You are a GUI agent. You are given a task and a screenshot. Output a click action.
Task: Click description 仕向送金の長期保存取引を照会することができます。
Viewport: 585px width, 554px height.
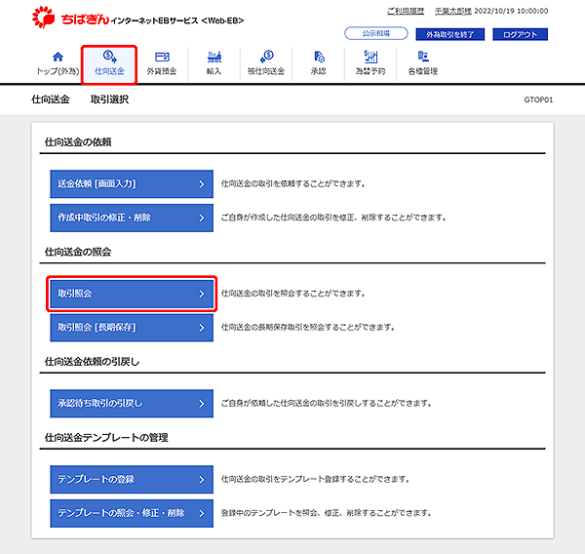(x=308, y=328)
